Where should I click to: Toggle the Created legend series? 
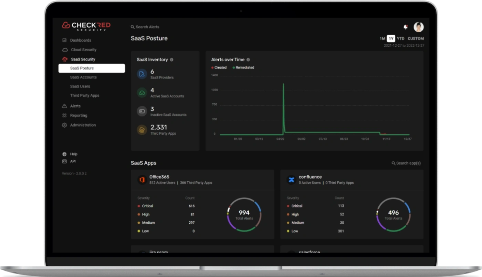point(219,67)
